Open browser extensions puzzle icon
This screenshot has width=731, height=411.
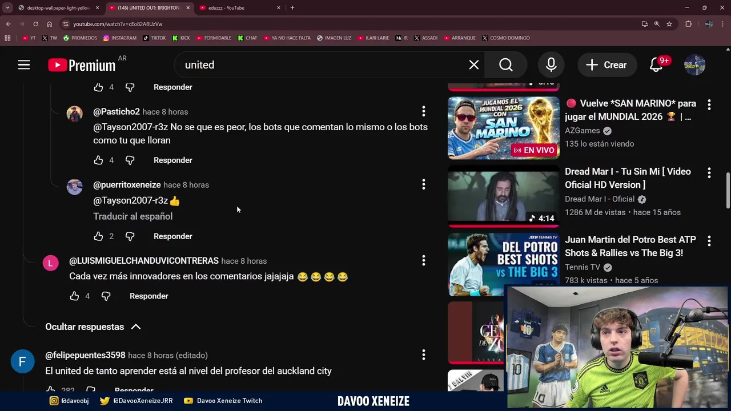(688, 24)
